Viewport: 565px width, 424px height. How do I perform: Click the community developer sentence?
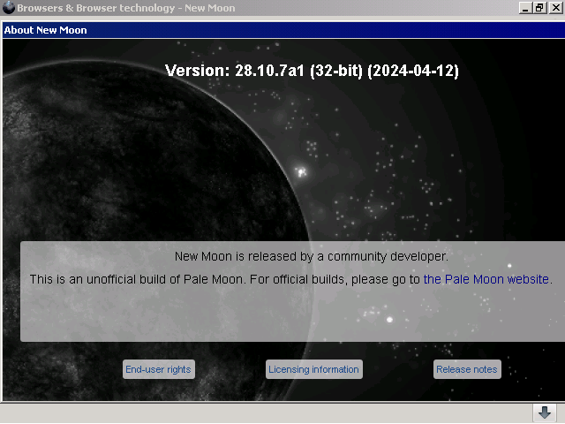pos(312,256)
